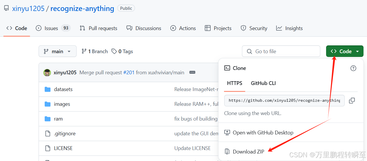Image resolution: width=367 pixels, height=161 pixels.
Task: Click the help question mark icon
Action: (x=353, y=68)
